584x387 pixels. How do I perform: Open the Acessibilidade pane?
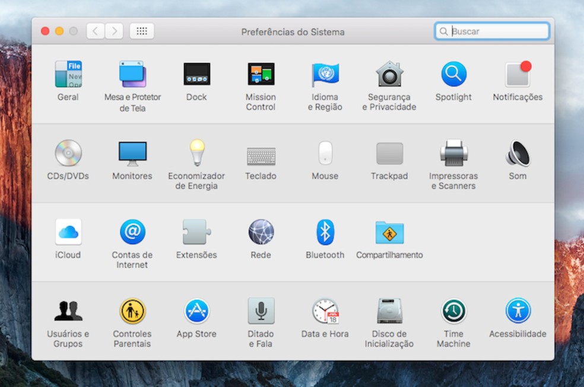pos(518,311)
